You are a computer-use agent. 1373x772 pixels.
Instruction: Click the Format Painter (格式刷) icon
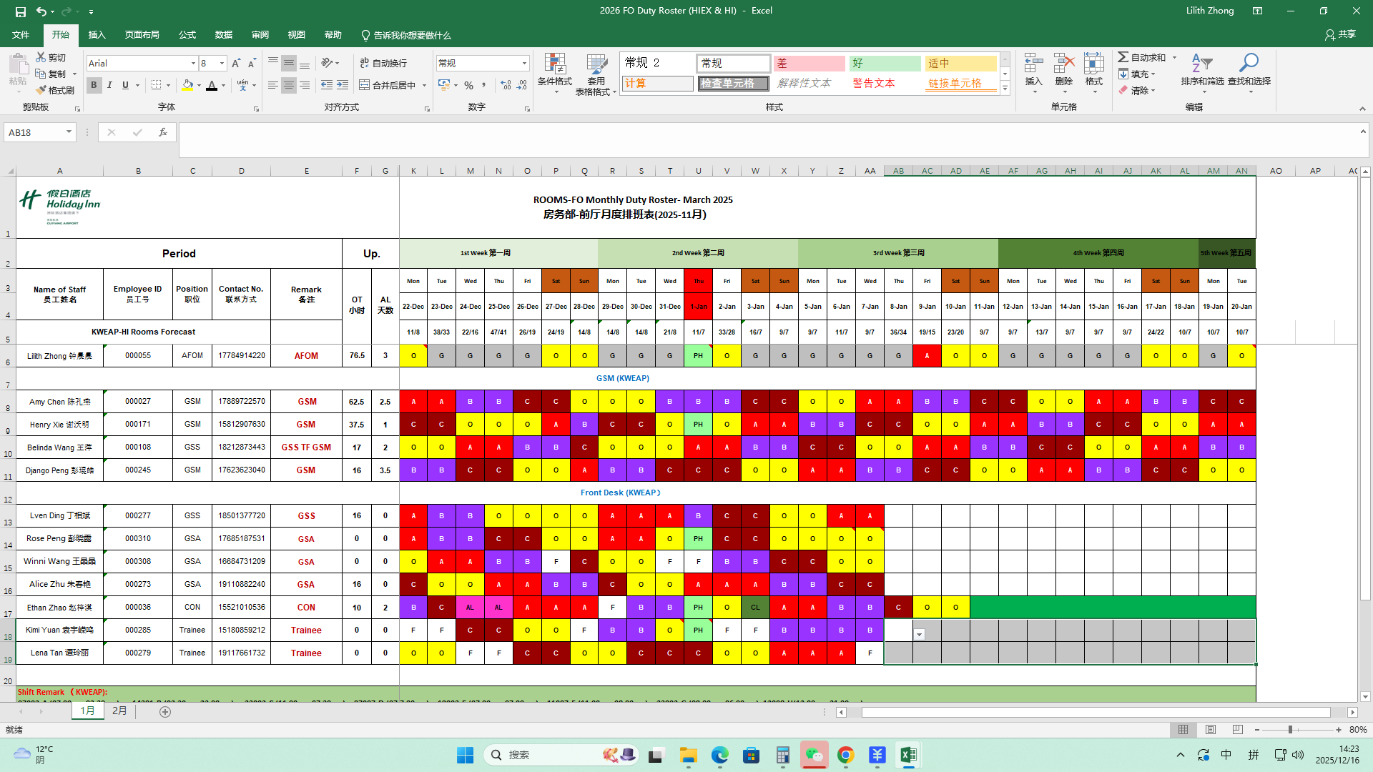pos(41,90)
